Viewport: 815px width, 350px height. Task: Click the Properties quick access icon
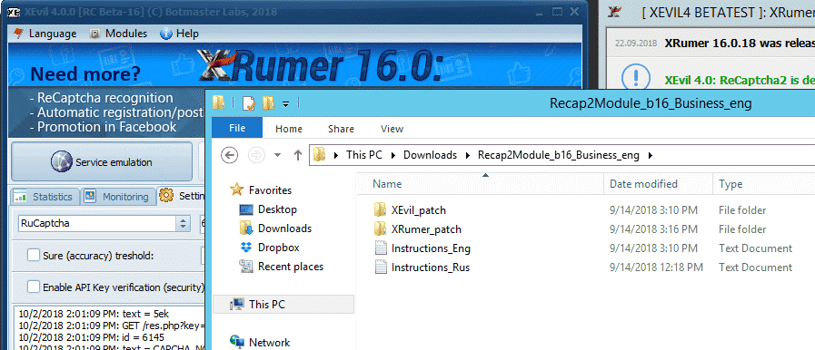tap(249, 103)
